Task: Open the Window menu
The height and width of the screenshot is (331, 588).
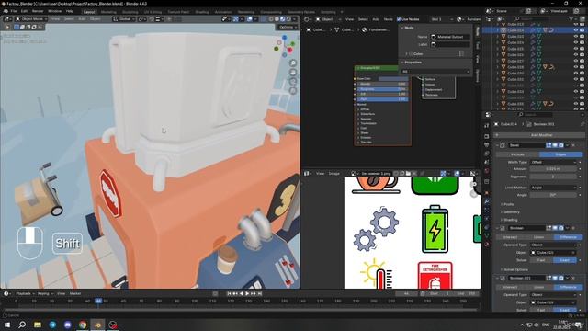Action: tap(54, 11)
